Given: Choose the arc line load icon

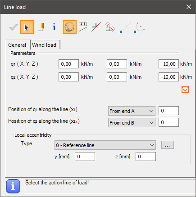Looking at the screenshot, I should pos(139,27).
